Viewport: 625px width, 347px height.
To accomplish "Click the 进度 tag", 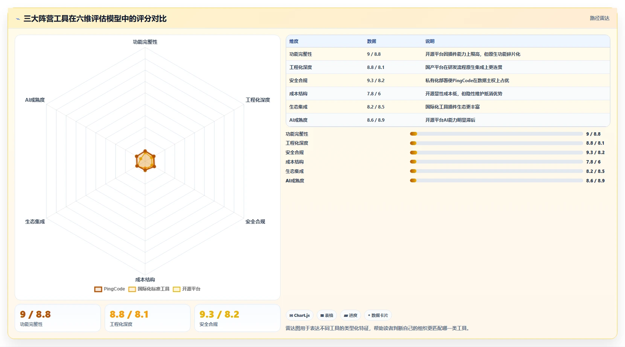I will (351, 315).
